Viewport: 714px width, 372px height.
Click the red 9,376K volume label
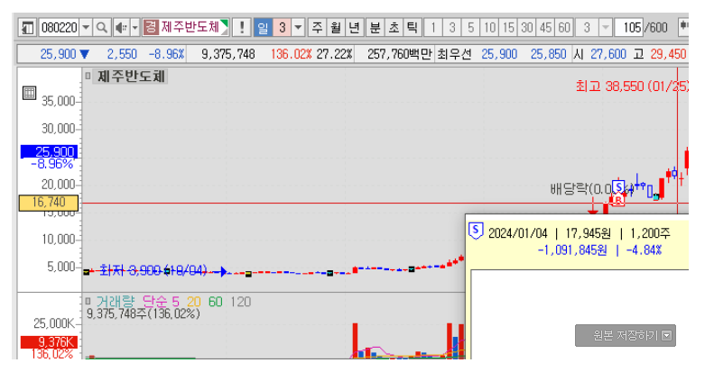pos(49,342)
